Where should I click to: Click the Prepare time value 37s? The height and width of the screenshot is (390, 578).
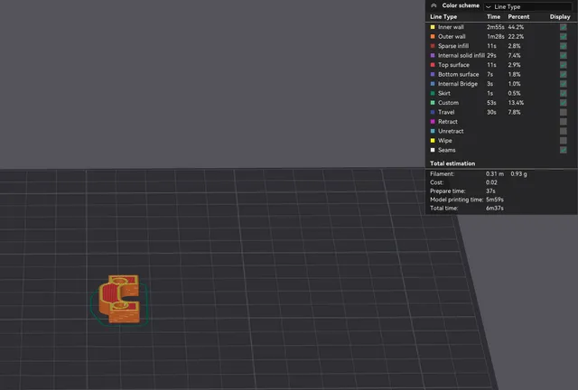pos(490,191)
